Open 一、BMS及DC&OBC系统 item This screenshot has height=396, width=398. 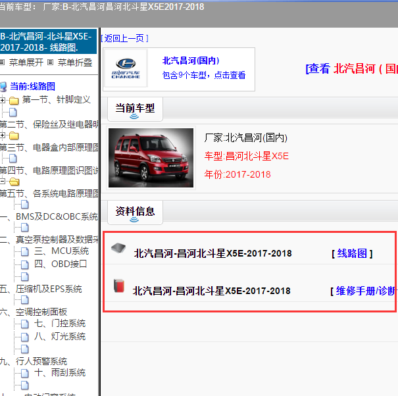(x=49, y=216)
